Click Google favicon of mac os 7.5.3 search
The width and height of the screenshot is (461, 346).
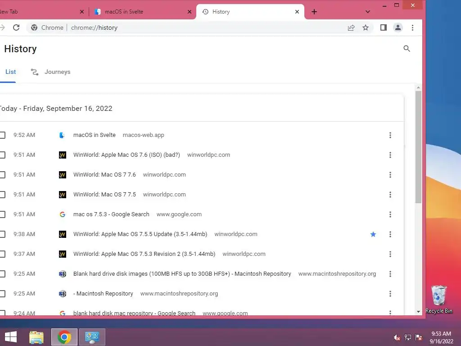62,214
